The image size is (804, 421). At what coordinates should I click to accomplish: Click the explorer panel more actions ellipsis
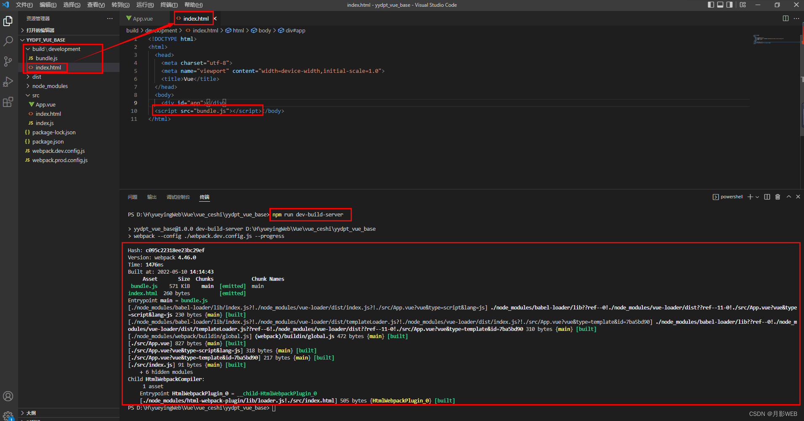[110, 19]
